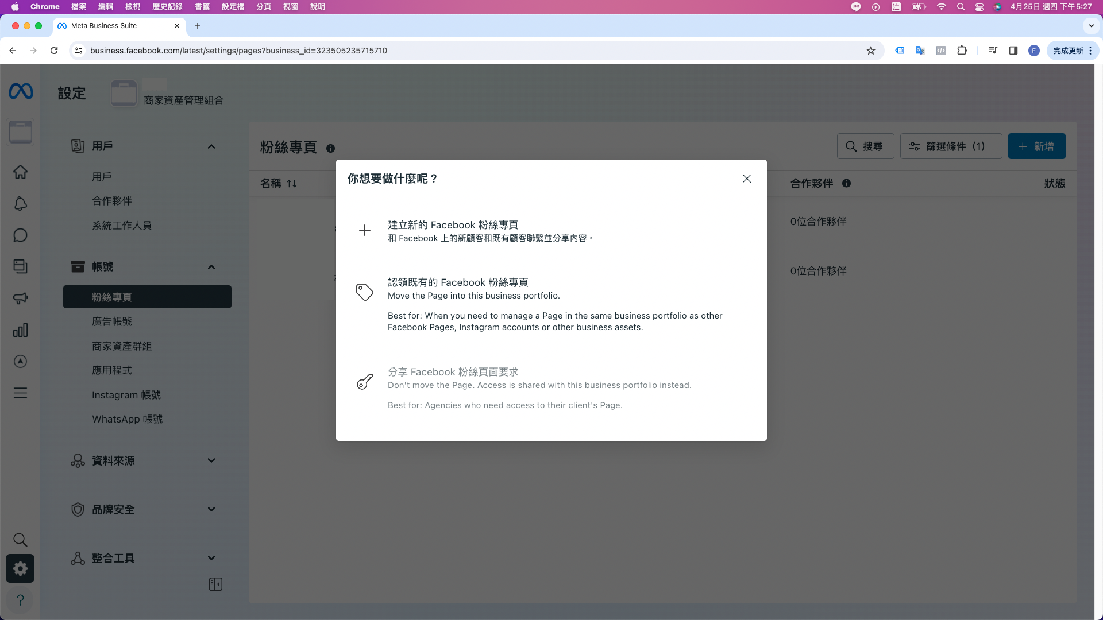Open 系統工作人員 in sidebar
This screenshot has height=620, width=1103.
[122, 226]
